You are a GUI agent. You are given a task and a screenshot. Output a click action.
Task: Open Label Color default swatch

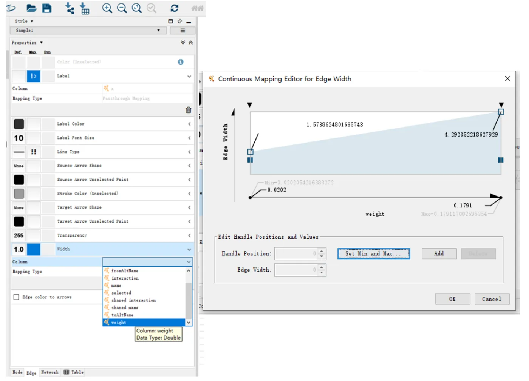coord(19,124)
